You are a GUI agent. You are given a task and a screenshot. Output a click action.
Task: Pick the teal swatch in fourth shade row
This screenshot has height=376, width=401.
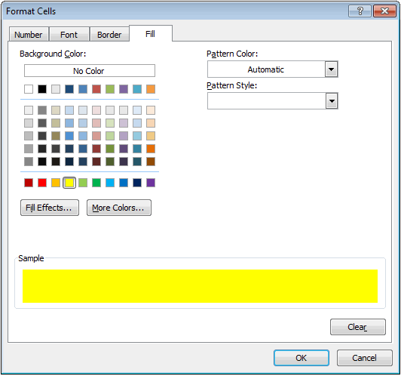(137, 149)
